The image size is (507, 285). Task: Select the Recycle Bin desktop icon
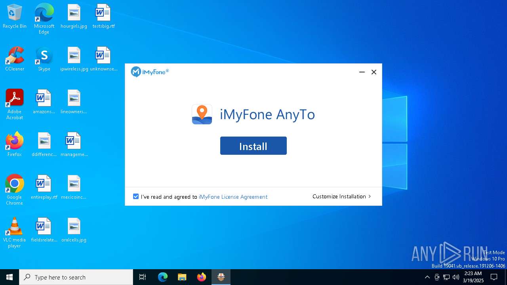[x=15, y=17]
